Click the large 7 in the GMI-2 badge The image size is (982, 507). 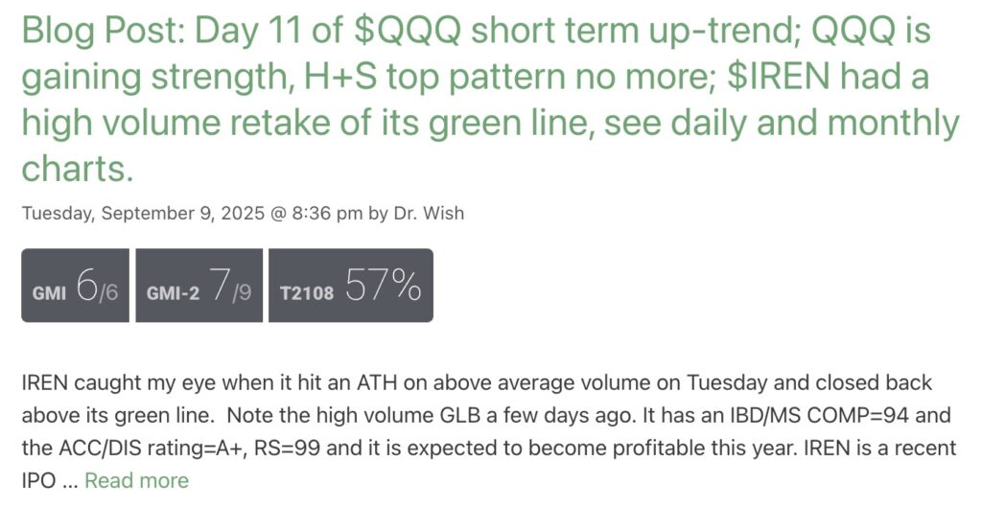tap(220, 285)
